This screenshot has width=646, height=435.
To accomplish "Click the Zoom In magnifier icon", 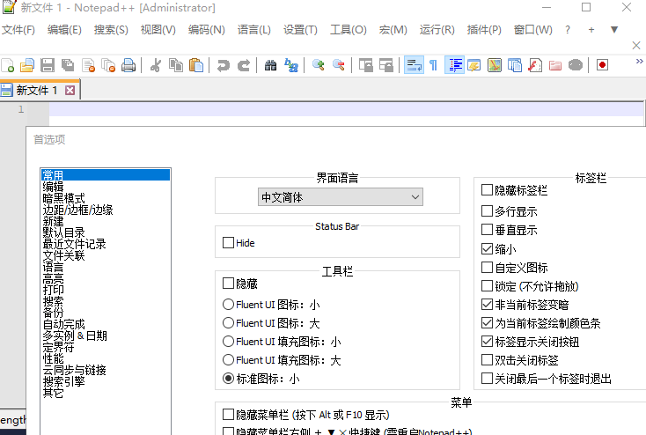I will pos(318,65).
